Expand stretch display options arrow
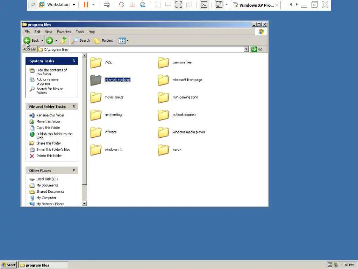This screenshot has height=269, width=358. [x=227, y=5]
